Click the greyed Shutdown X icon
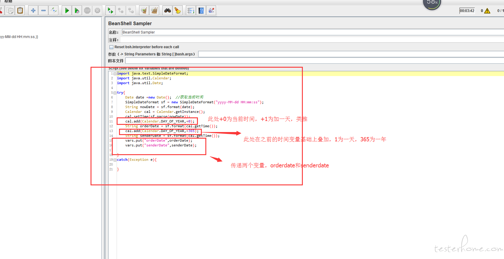The image size is (504, 259). point(97,10)
